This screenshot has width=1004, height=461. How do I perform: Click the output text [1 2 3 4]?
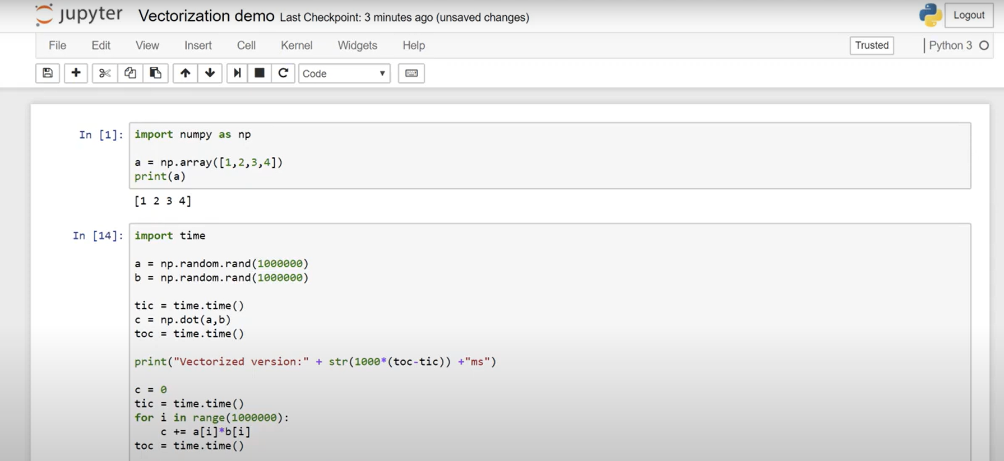163,201
